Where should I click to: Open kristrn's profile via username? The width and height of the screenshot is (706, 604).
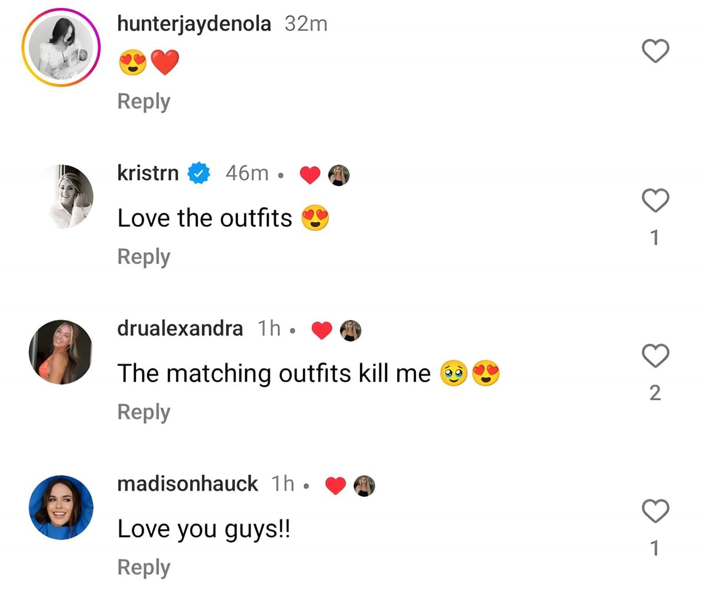coord(147,173)
